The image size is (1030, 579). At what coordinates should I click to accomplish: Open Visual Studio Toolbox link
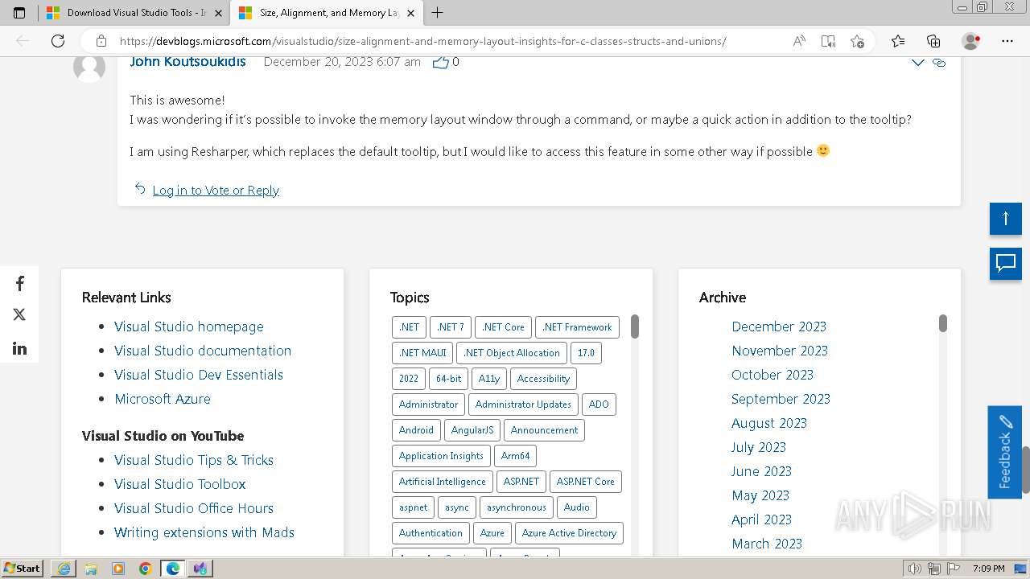pos(180,484)
